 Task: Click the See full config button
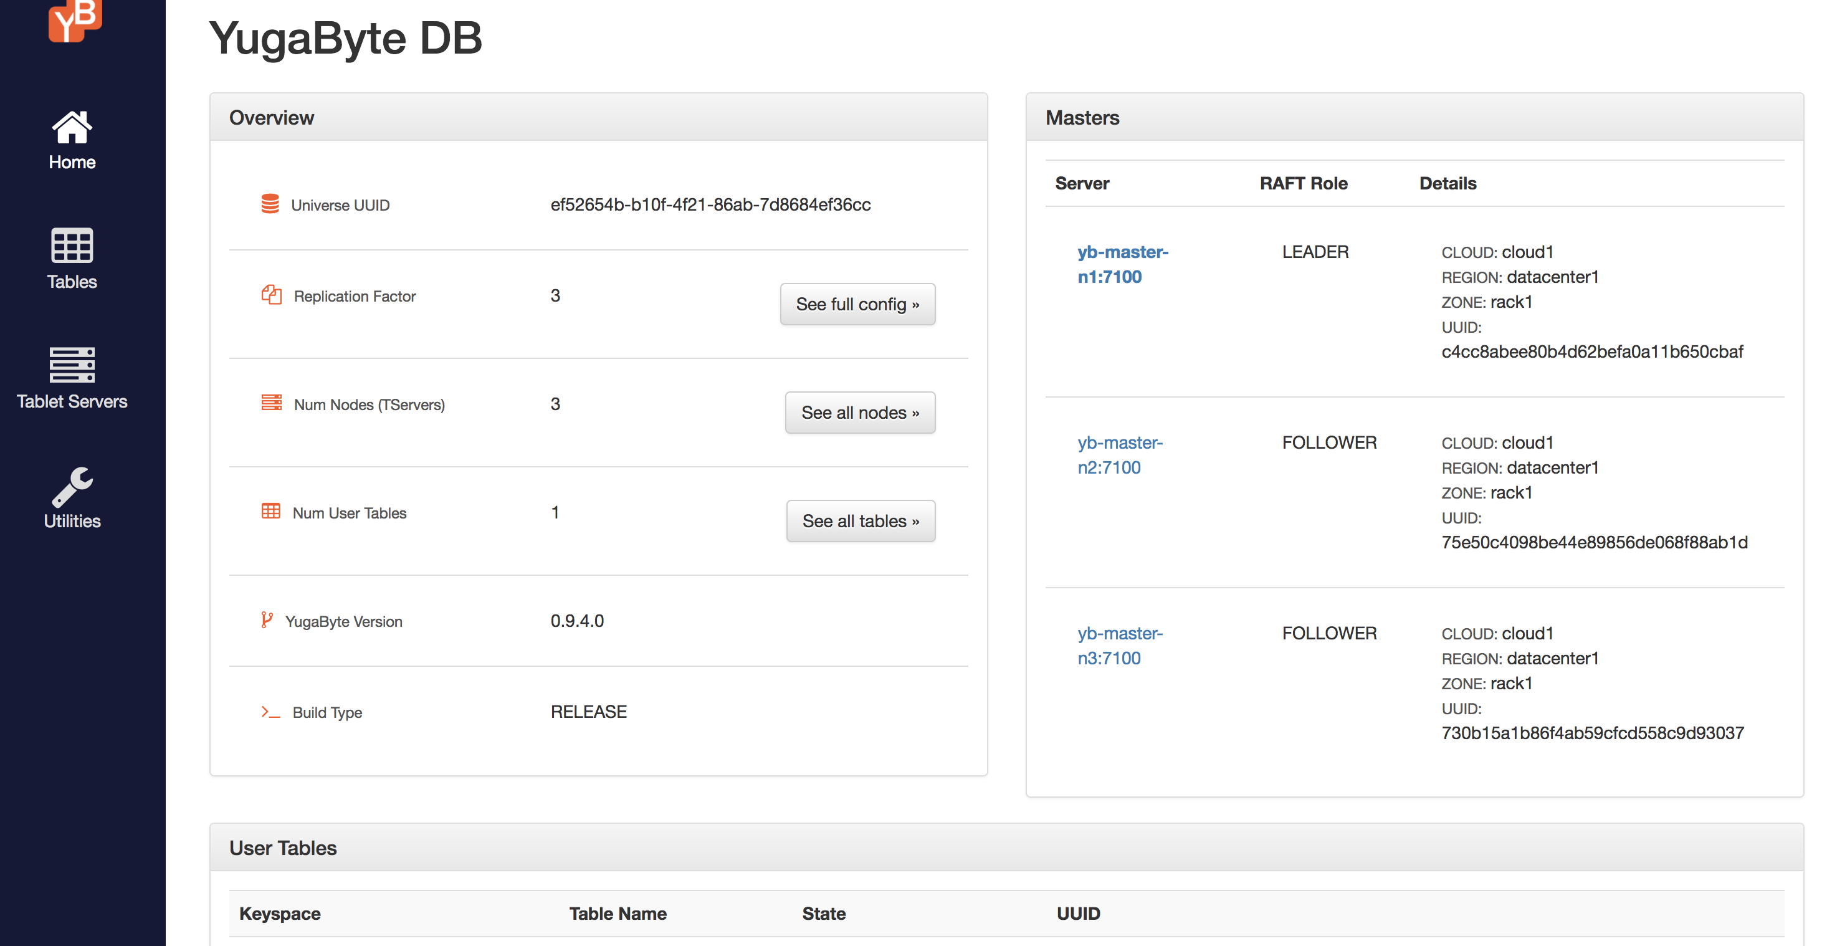(x=857, y=304)
